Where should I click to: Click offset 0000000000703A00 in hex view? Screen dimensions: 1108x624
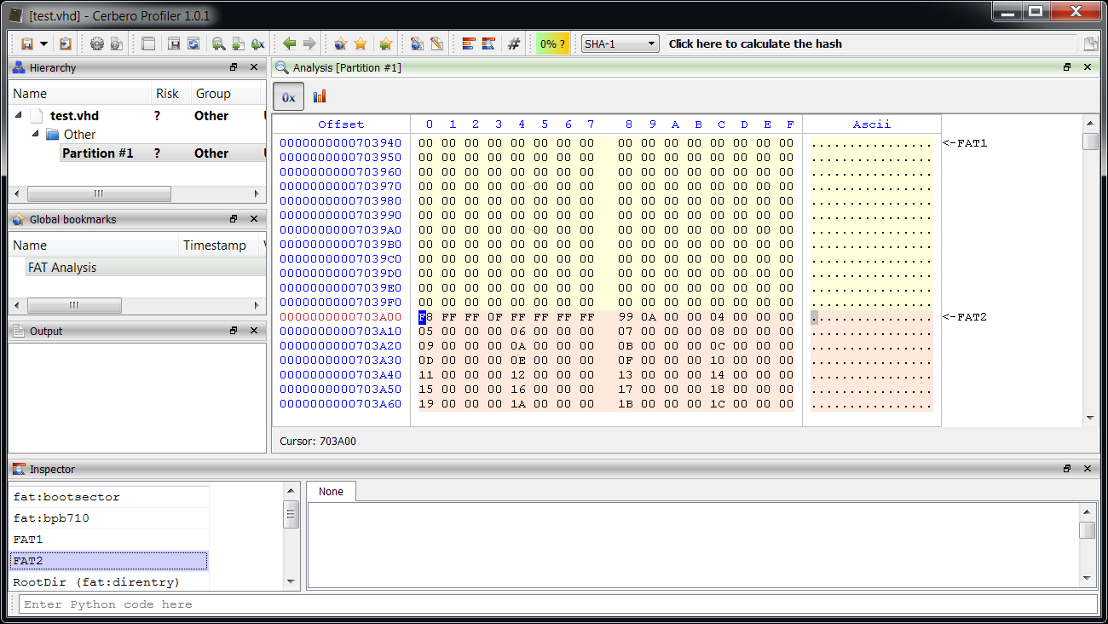click(x=340, y=317)
